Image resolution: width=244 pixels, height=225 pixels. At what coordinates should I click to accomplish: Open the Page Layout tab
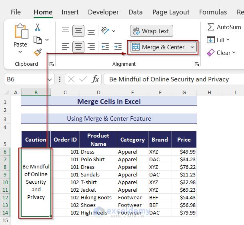coord(171,12)
